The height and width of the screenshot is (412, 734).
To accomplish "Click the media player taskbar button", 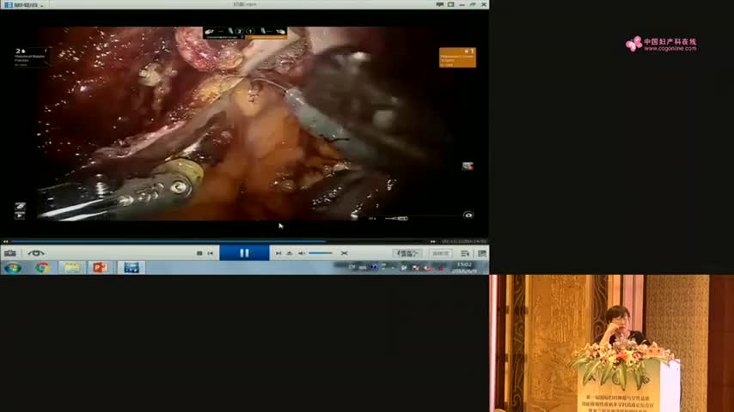I will coord(132,268).
